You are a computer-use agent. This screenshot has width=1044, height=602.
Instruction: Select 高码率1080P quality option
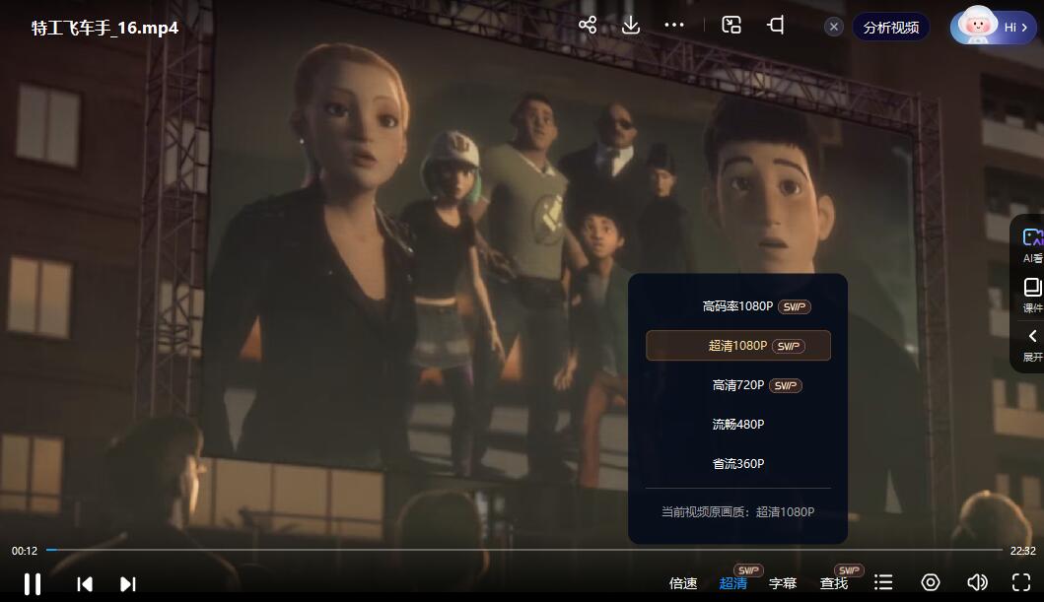click(x=738, y=306)
